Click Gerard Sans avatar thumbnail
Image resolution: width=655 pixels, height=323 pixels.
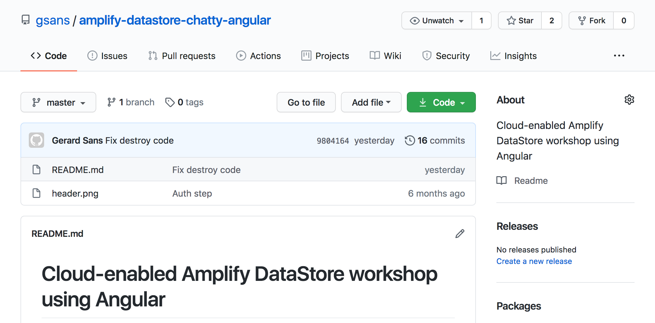coord(36,140)
